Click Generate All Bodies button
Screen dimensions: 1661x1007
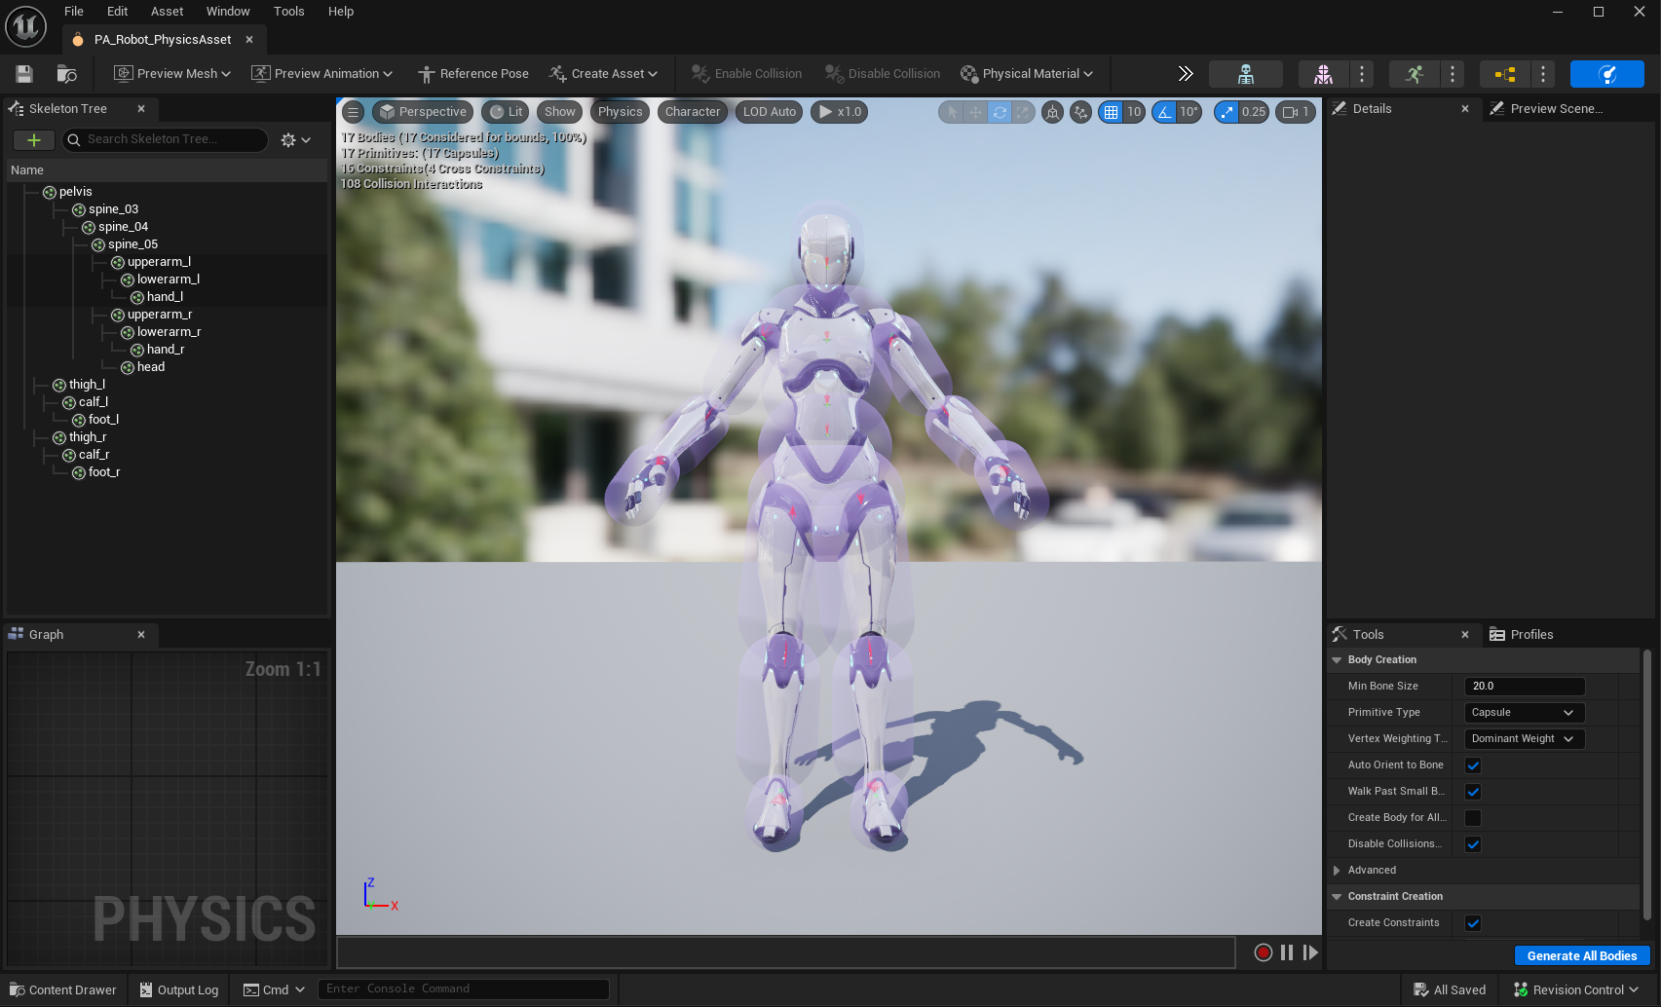[1581, 956]
